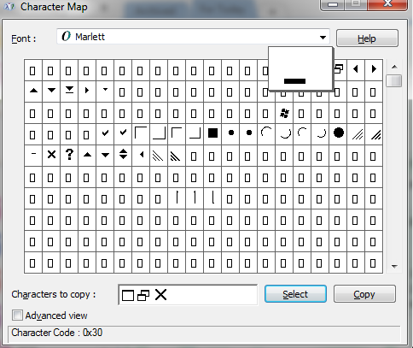Select the solid black square glyph

point(212,133)
